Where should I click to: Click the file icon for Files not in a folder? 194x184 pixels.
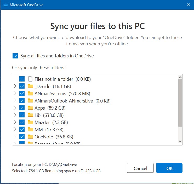30,79
